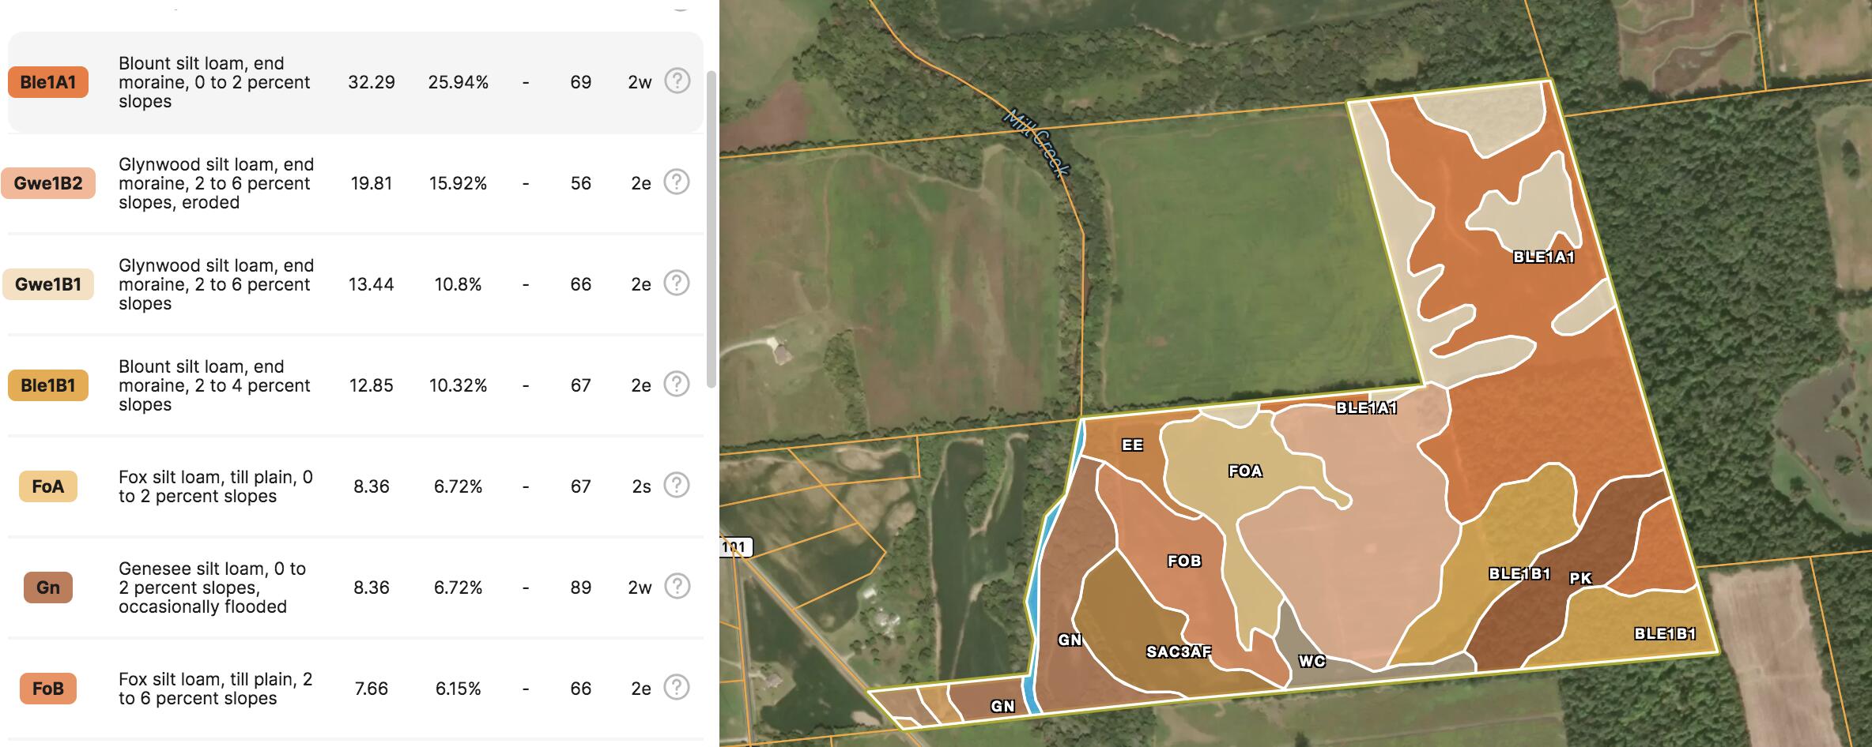Click the FoB soil code badge

[48, 689]
